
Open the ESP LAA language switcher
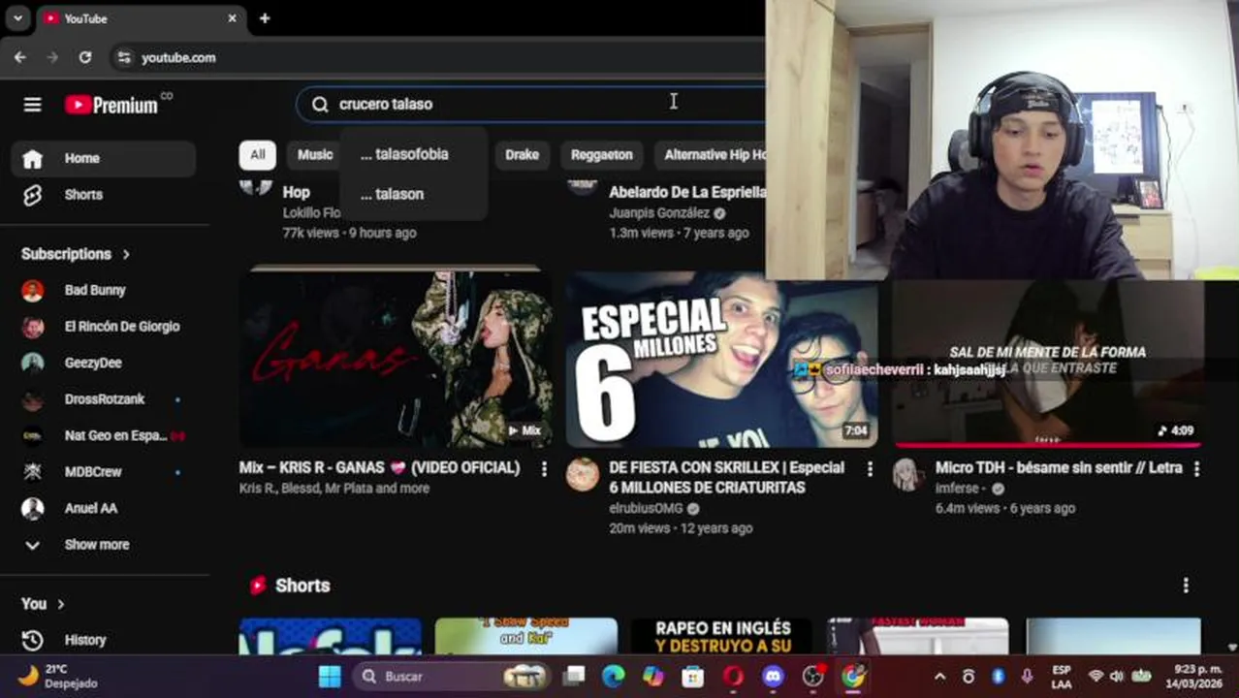pos(1062,677)
